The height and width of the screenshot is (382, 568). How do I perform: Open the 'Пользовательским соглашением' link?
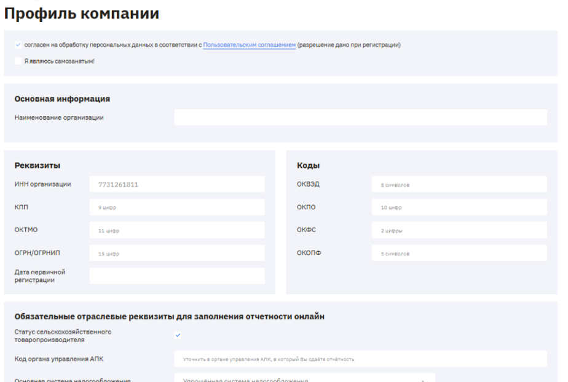249,45
